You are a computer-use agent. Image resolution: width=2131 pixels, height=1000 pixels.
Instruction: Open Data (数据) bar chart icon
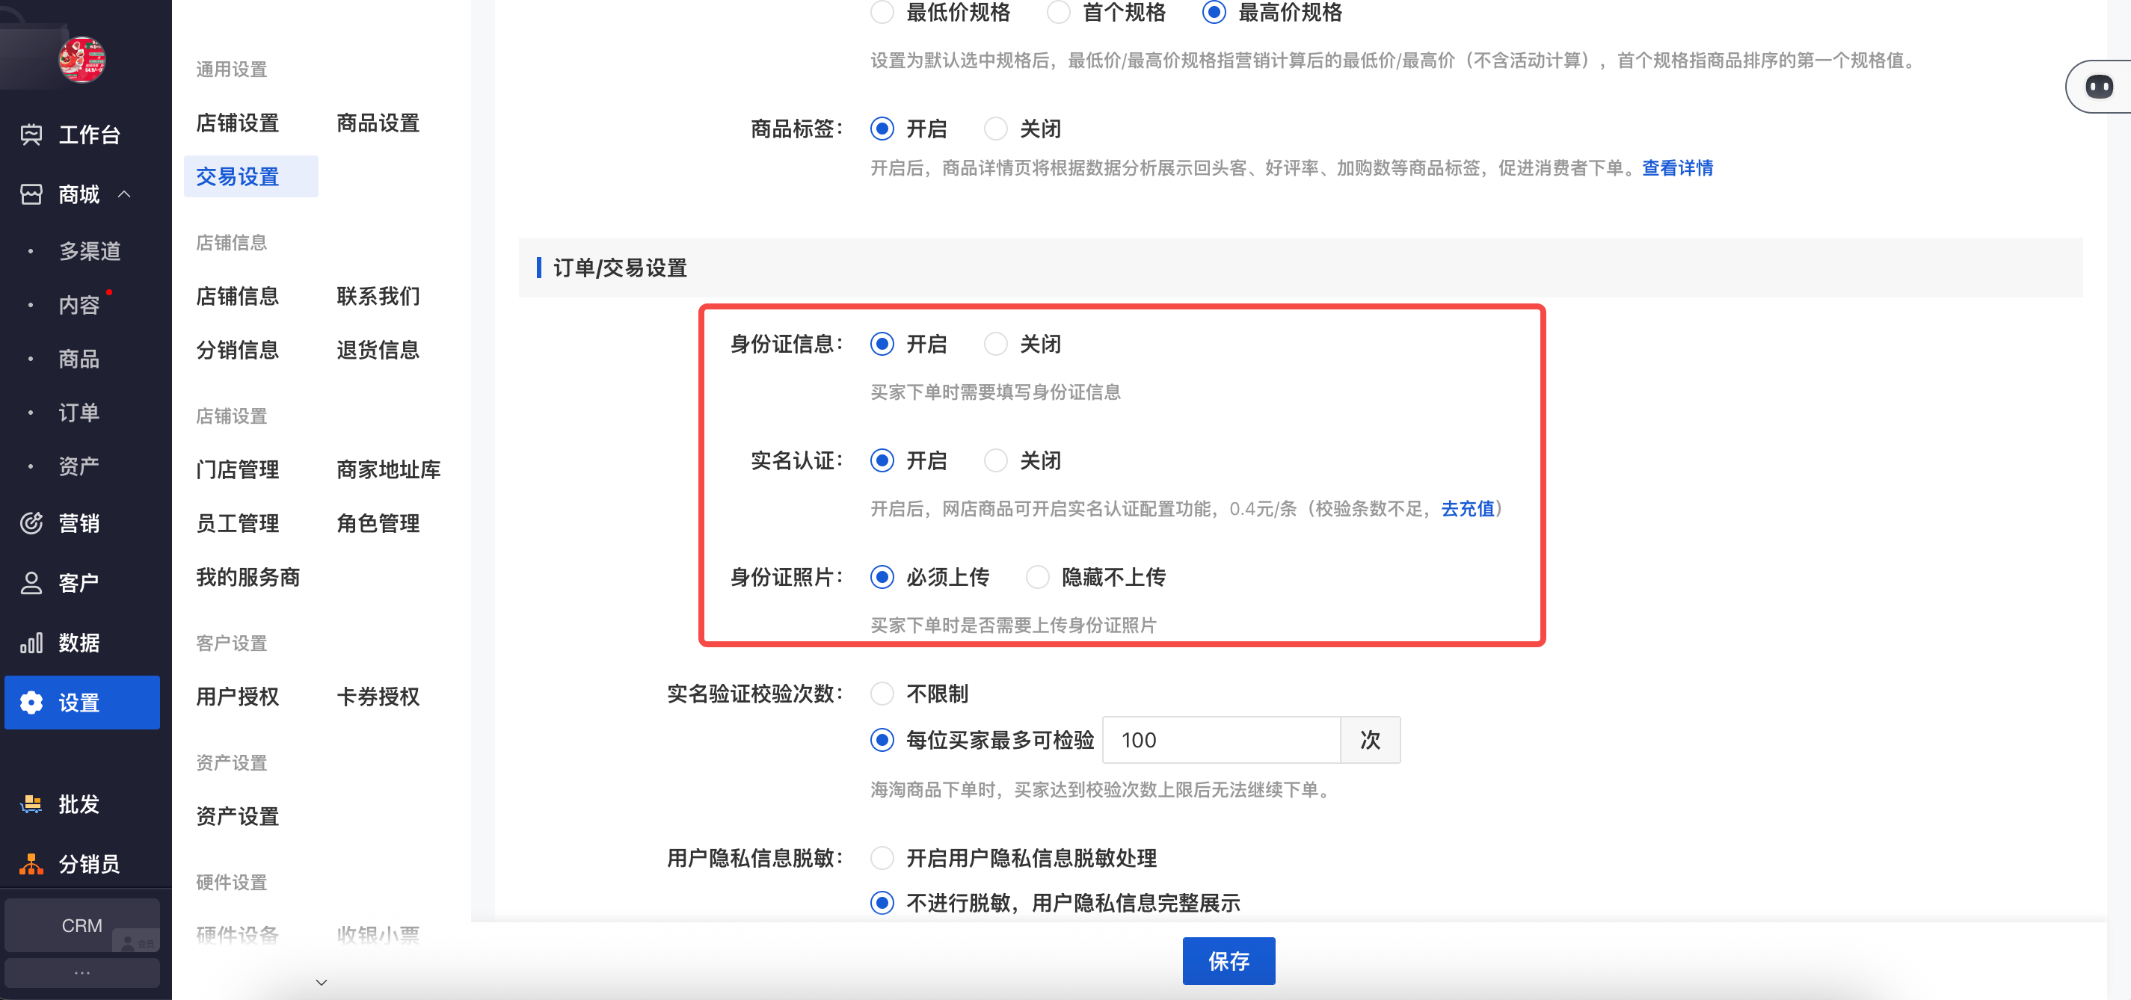[x=31, y=643]
